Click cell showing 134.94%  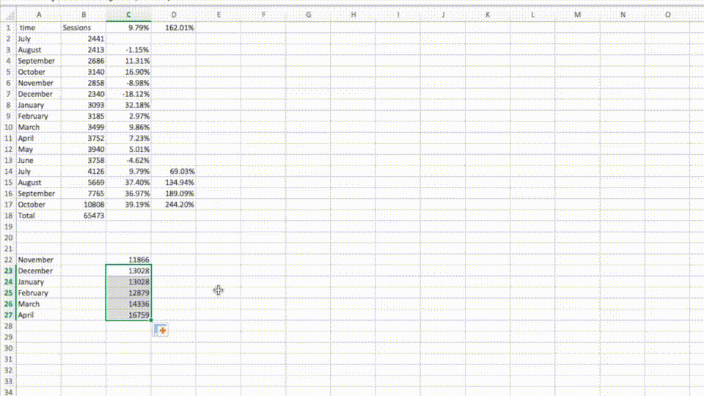[173, 183]
